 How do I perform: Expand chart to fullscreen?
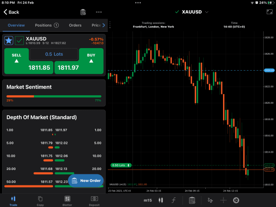pos(269,12)
